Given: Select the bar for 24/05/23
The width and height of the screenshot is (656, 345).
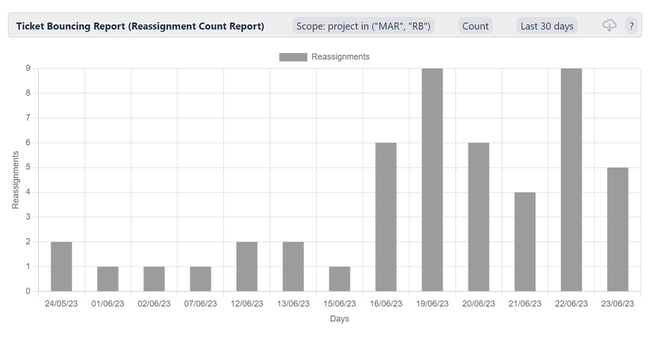Looking at the screenshot, I should (62, 266).
